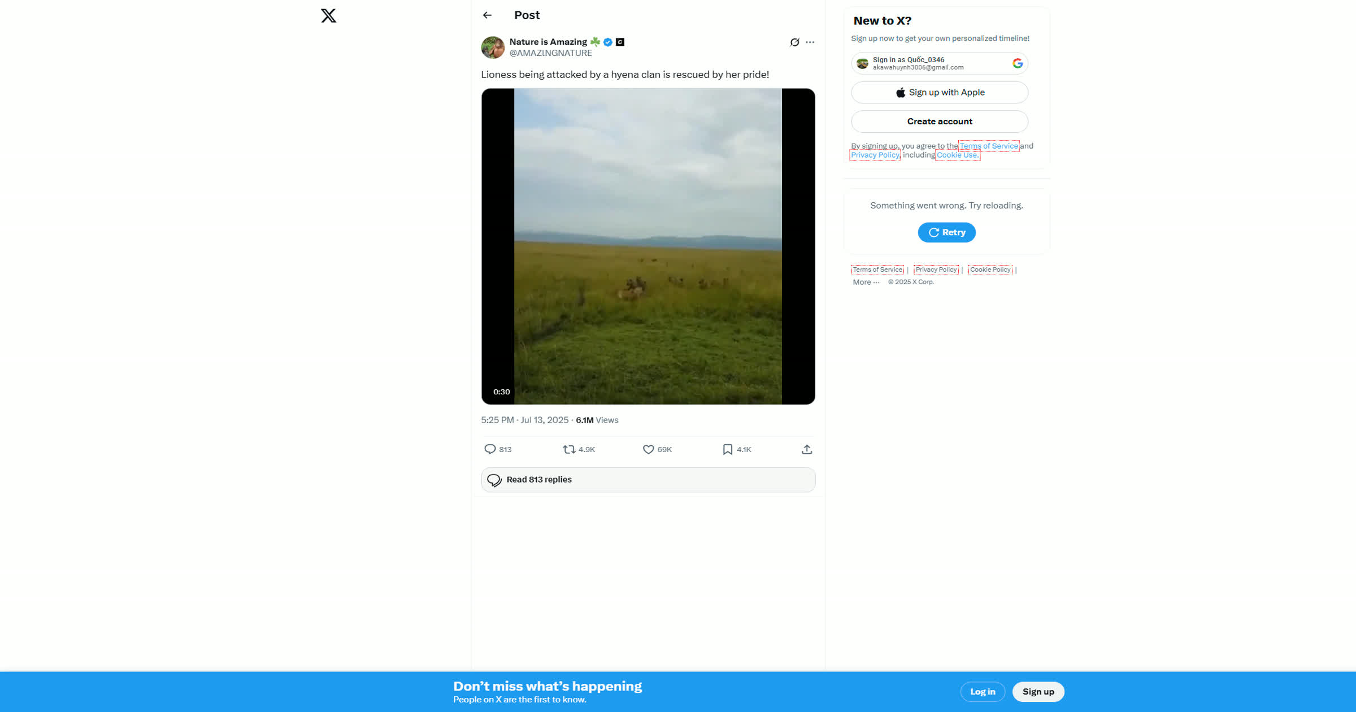Click the Create account button
This screenshot has width=1356, height=712.
click(939, 121)
